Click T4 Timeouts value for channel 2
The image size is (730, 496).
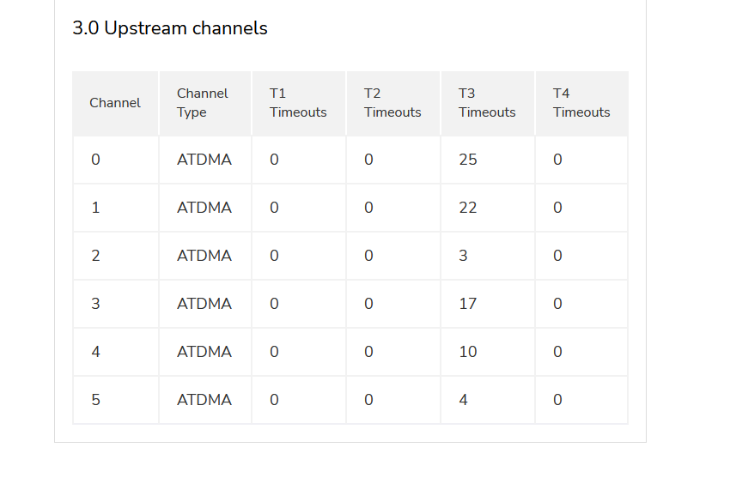coord(558,256)
